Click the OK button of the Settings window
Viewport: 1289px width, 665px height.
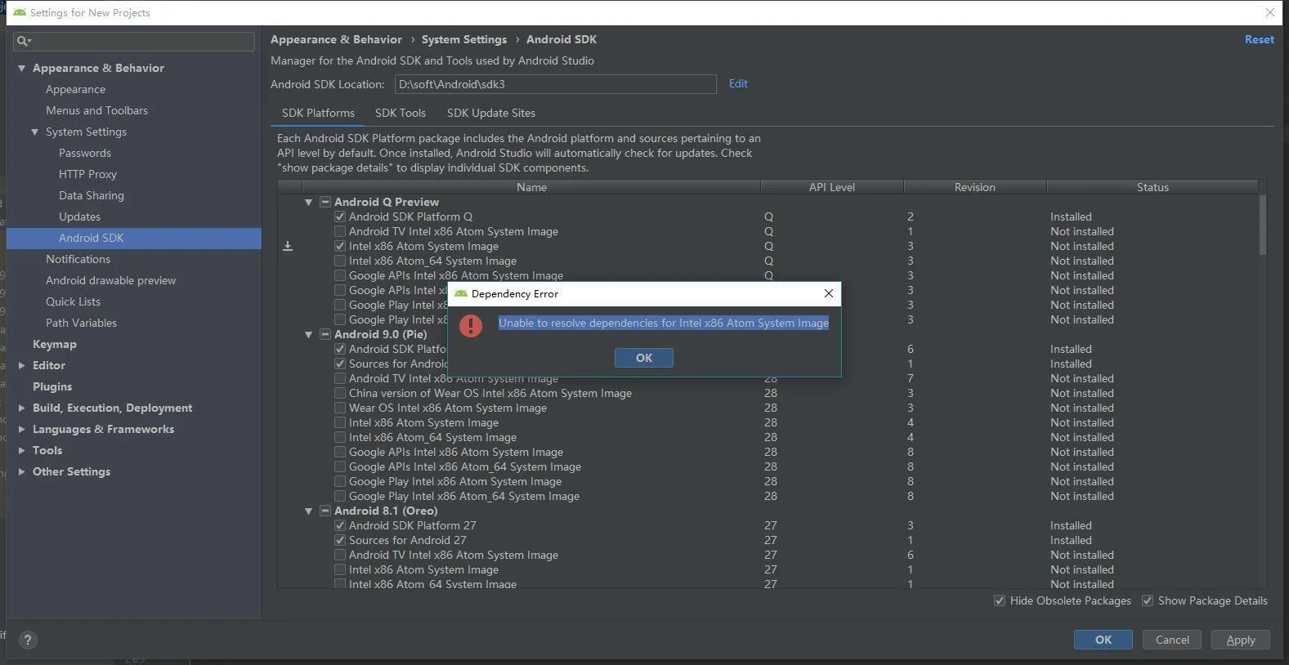coord(1103,640)
